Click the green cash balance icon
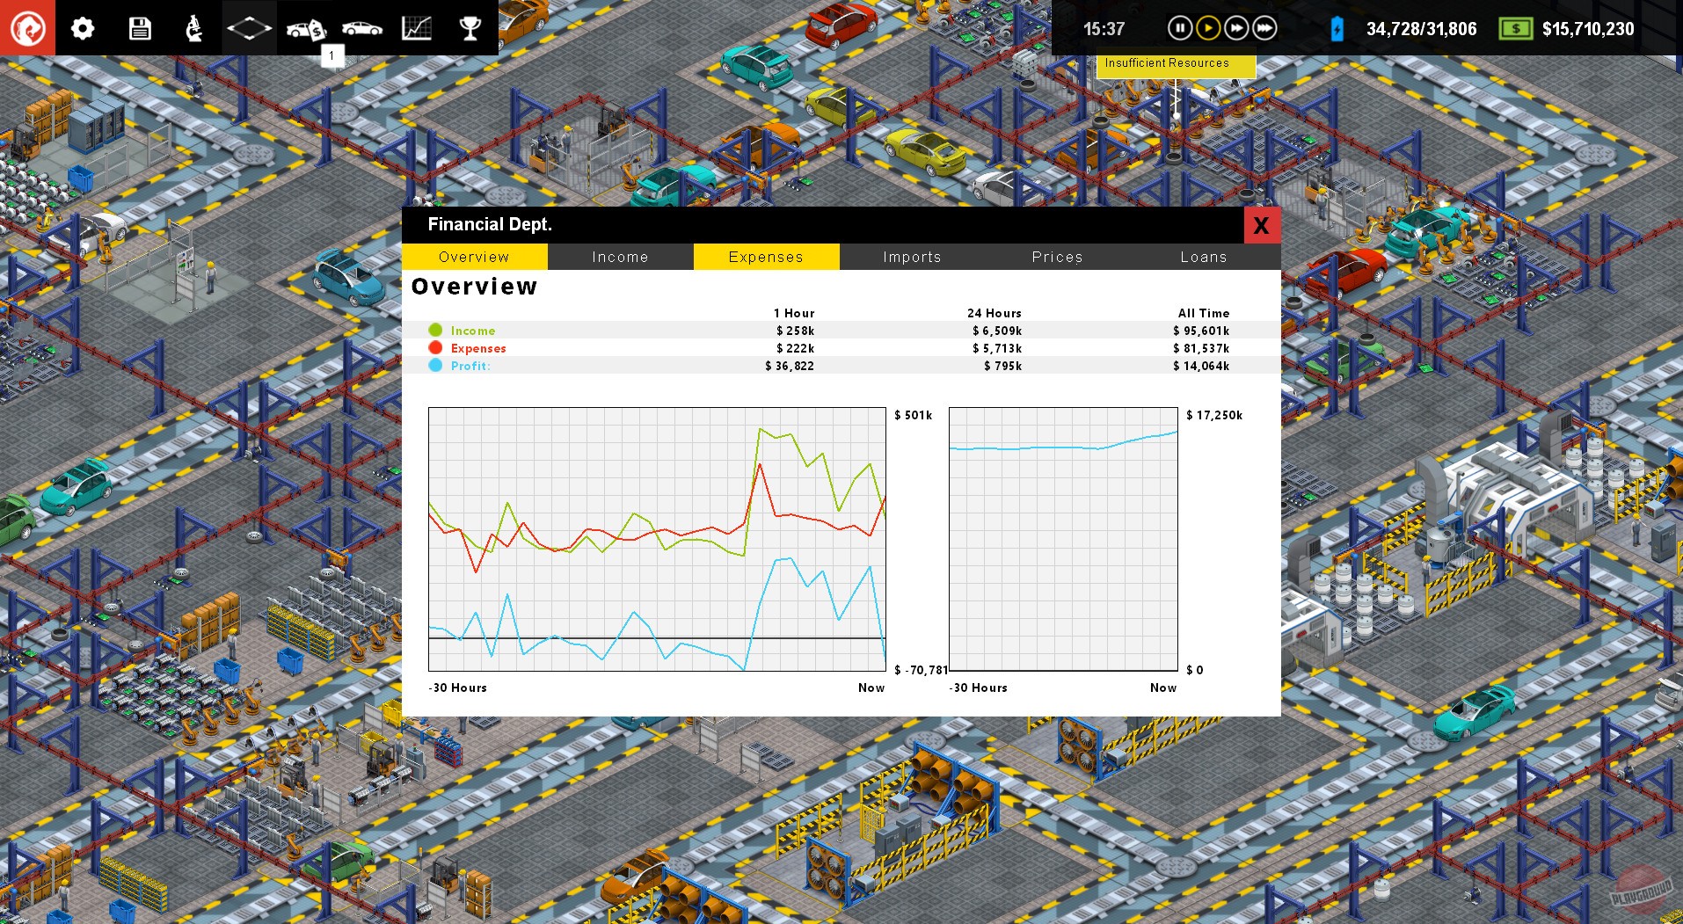This screenshot has height=924, width=1683. pyautogui.click(x=1515, y=29)
